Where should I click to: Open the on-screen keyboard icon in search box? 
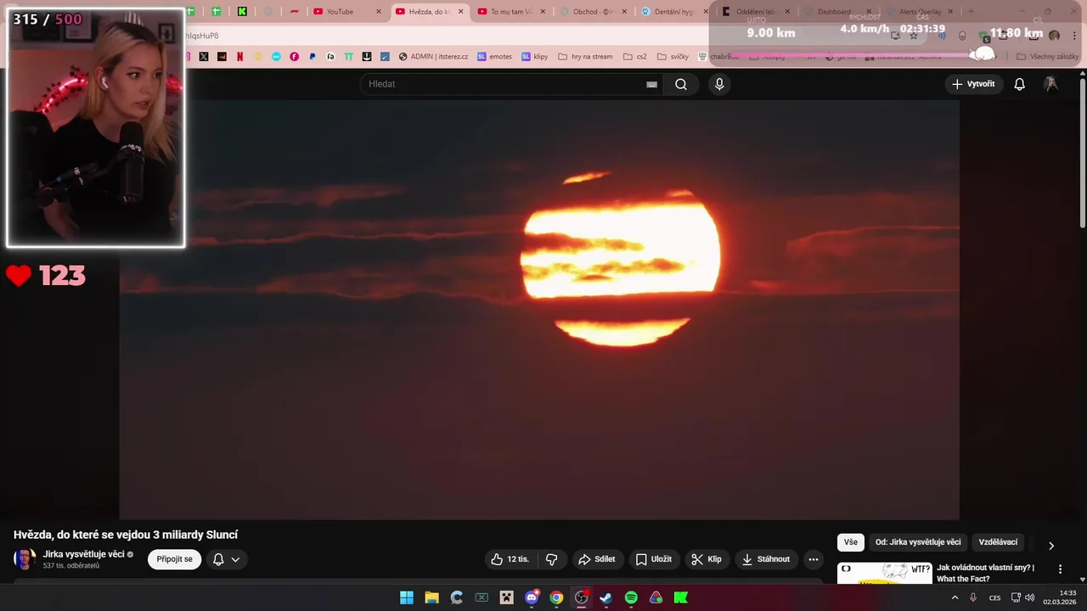click(x=651, y=84)
